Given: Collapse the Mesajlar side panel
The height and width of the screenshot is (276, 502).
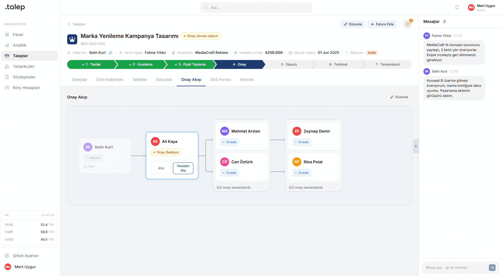Looking at the screenshot, I should tap(416, 146).
